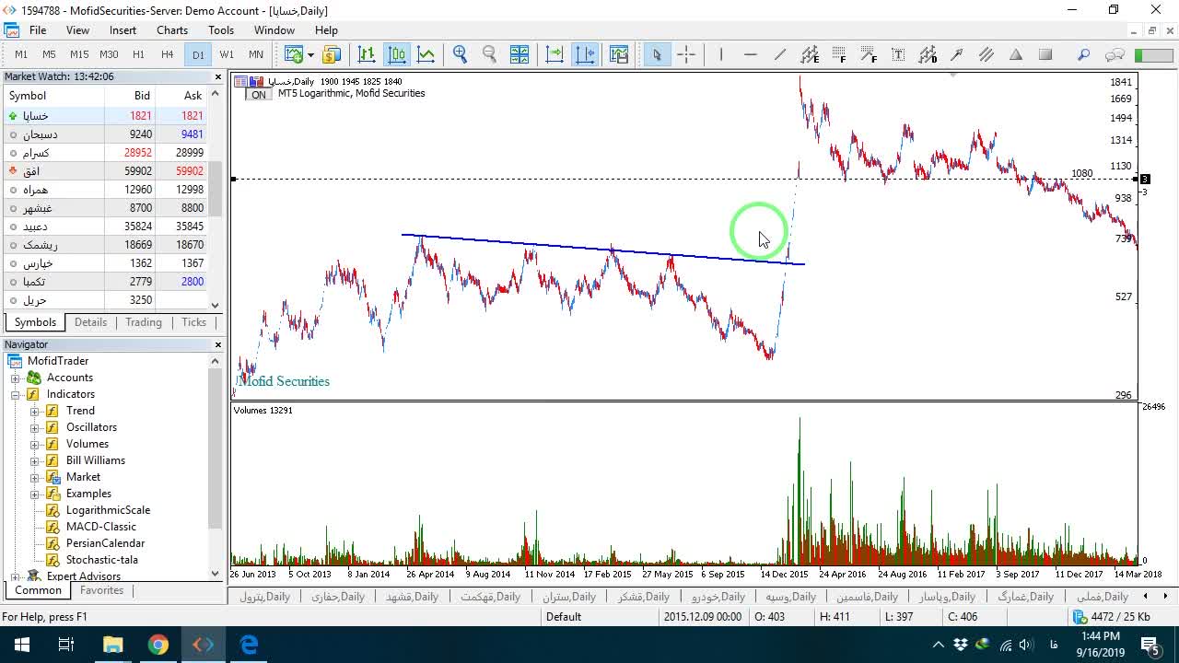Select the crosshair tool
This screenshot has width=1179, height=663.
click(x=686, y=54)
